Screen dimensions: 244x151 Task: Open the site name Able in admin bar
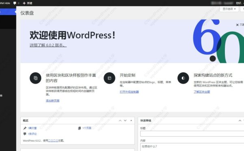coord(5,3)
